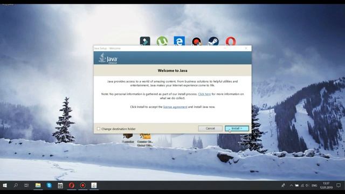Click the battery icon in the system tray
The width and height of the screenshot is (345, 194).
coord(297,185)
